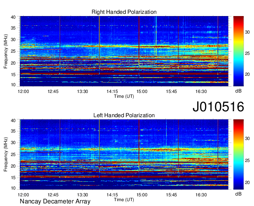
Task: Click the 12:00 tick of Right Handed plot
Action: coord(23,91)
